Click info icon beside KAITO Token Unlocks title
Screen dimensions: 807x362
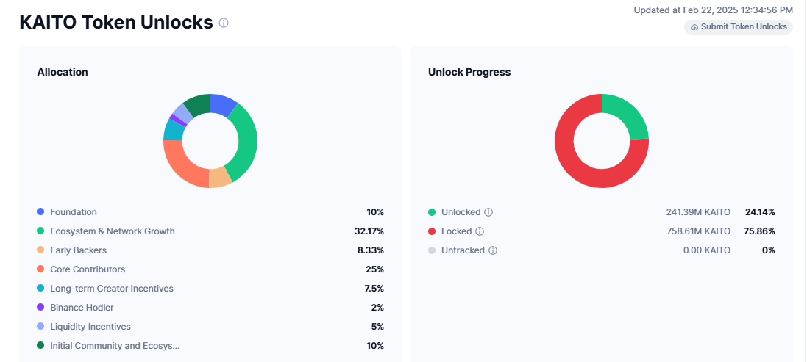[x=224, y=23]
